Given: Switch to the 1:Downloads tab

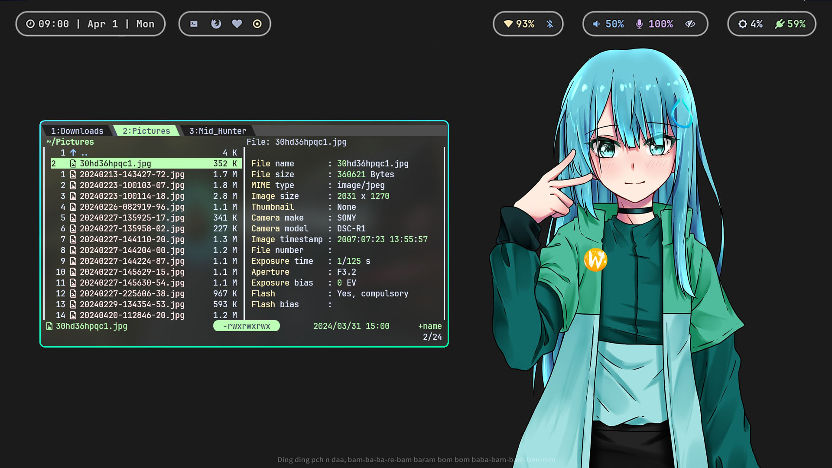Looking at the screenshot, I should 77,131.
